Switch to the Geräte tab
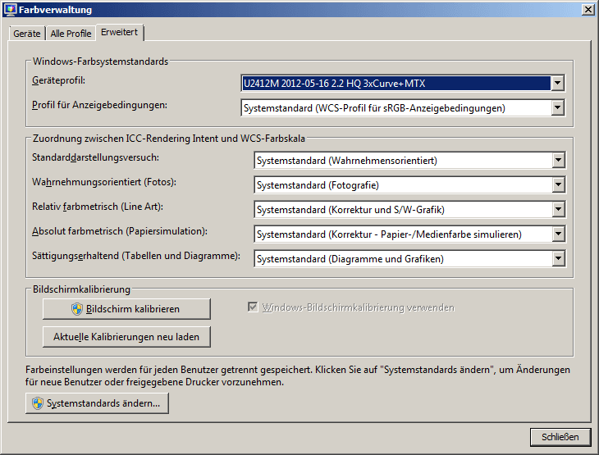Image resolution: width=599 pixels, height=455 pixels. click(27, 34)
